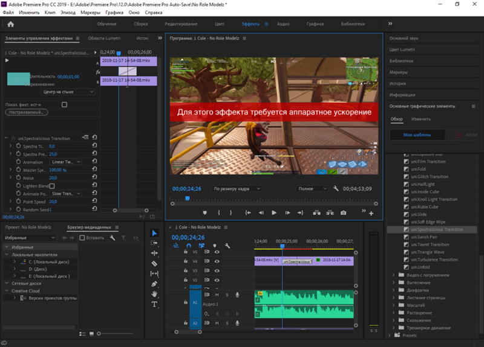Open My Templates in Essential Graphics
This screenshot has width=484, height=347.
pyautogui.click(x=417, y=135)
